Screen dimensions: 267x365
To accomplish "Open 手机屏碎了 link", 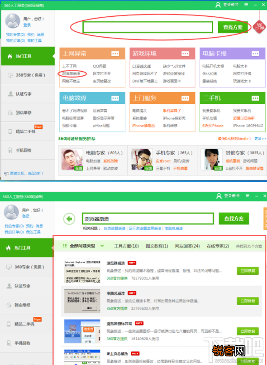I will click(172, 111).
